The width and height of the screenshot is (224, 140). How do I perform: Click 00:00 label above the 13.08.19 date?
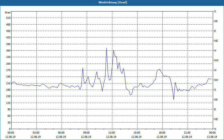tap(213, 133)
